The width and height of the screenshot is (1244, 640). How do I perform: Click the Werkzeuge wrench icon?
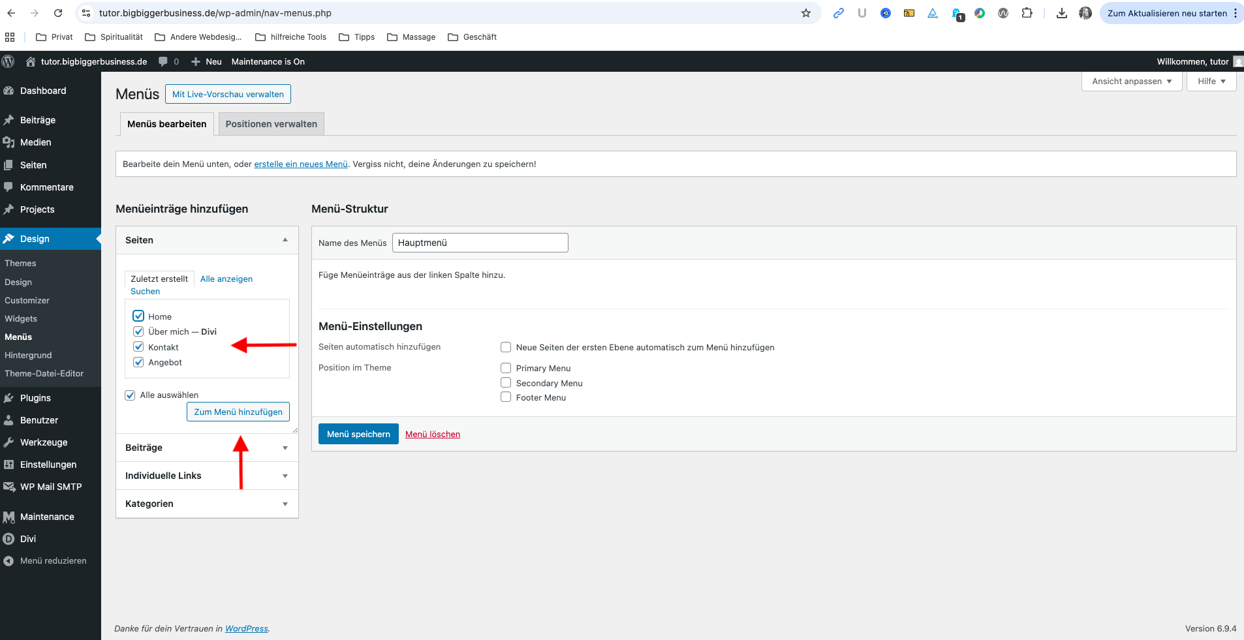(8, 442)
